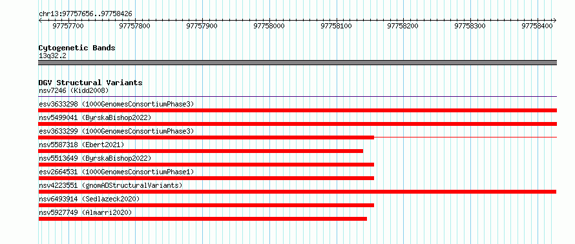Click the thick red bar of esv3633299
The height and width of the screenshot is (244, 575).
point(206,137)
